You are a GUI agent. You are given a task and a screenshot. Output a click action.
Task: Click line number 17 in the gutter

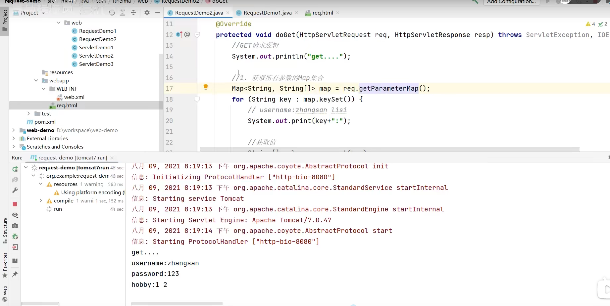(169, 88)
